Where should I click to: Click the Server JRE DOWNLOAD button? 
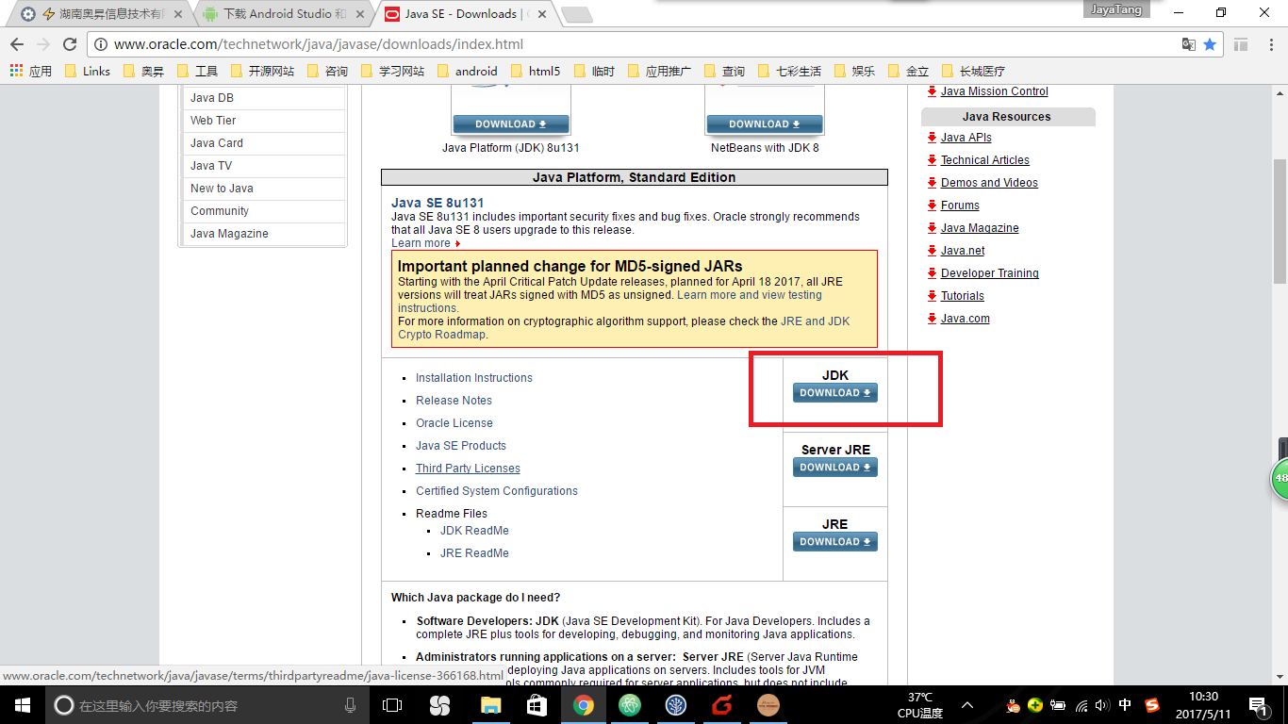coord(835,468)
